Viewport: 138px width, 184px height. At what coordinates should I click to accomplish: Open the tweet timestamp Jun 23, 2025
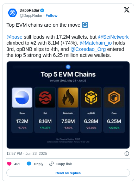tap(27, 153)
